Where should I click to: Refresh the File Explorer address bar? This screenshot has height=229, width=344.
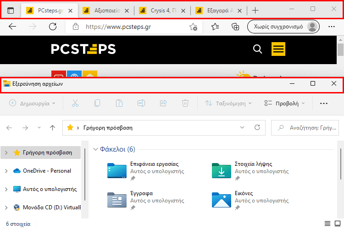point(257,128)
